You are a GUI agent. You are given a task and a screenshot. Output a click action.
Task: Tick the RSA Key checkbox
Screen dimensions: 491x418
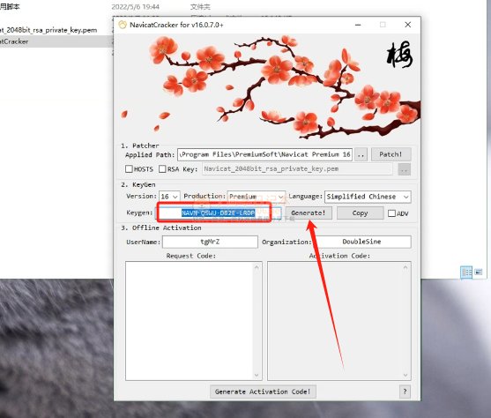tap(162, 169)
